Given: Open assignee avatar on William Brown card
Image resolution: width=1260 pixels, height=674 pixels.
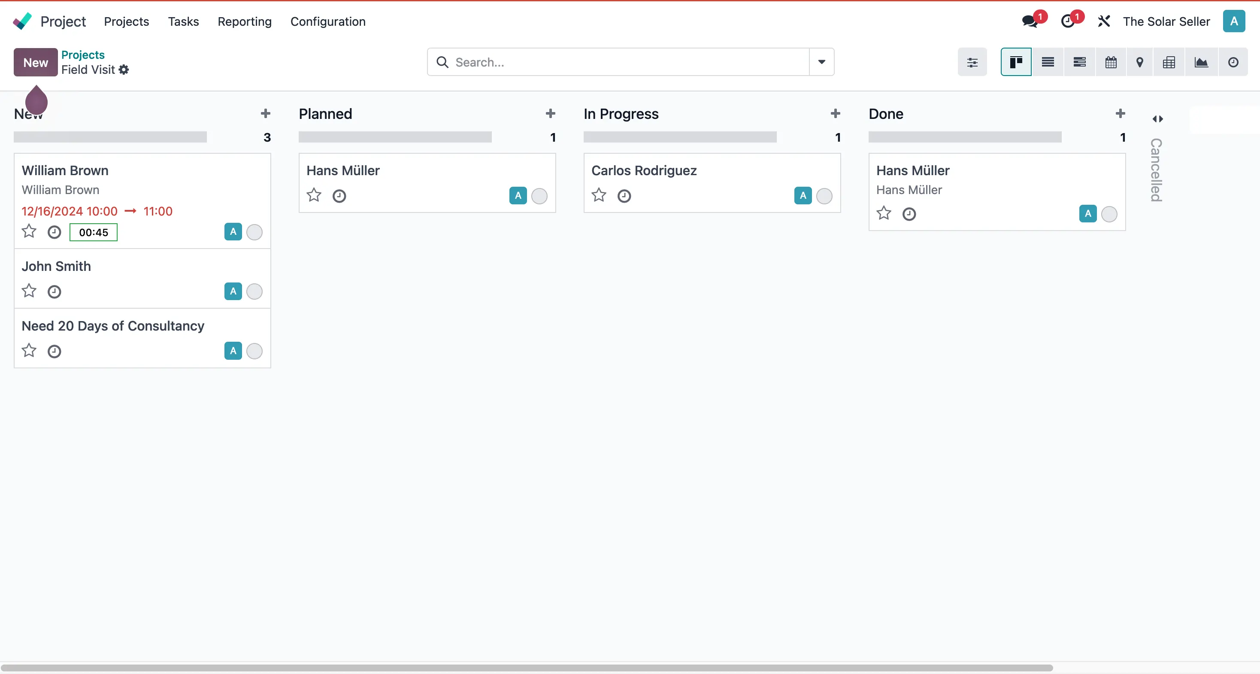Looking at the screenshot, I should click(233, 231).
